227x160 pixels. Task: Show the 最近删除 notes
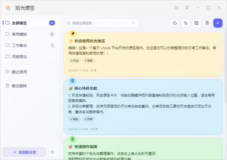click(30, 86)
